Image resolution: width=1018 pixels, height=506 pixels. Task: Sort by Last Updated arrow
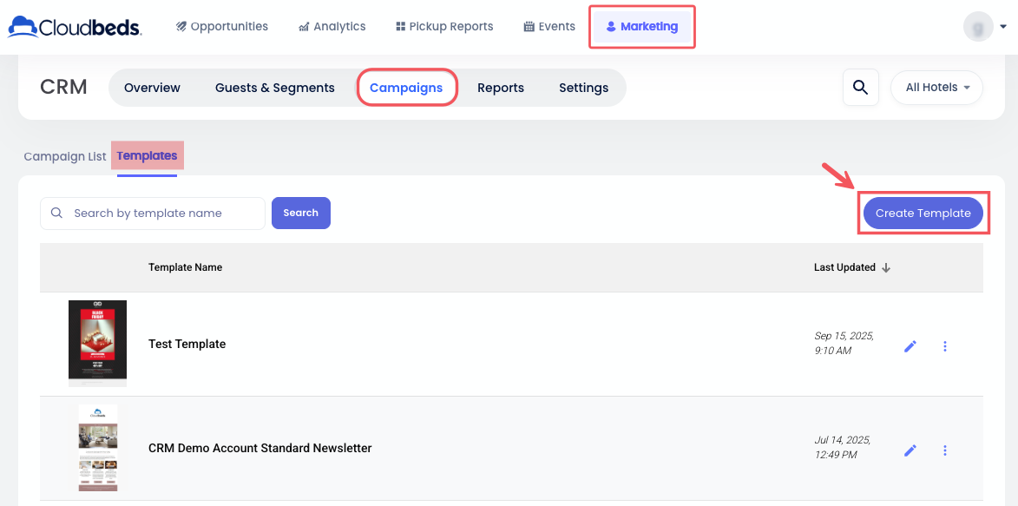[886, 267]
